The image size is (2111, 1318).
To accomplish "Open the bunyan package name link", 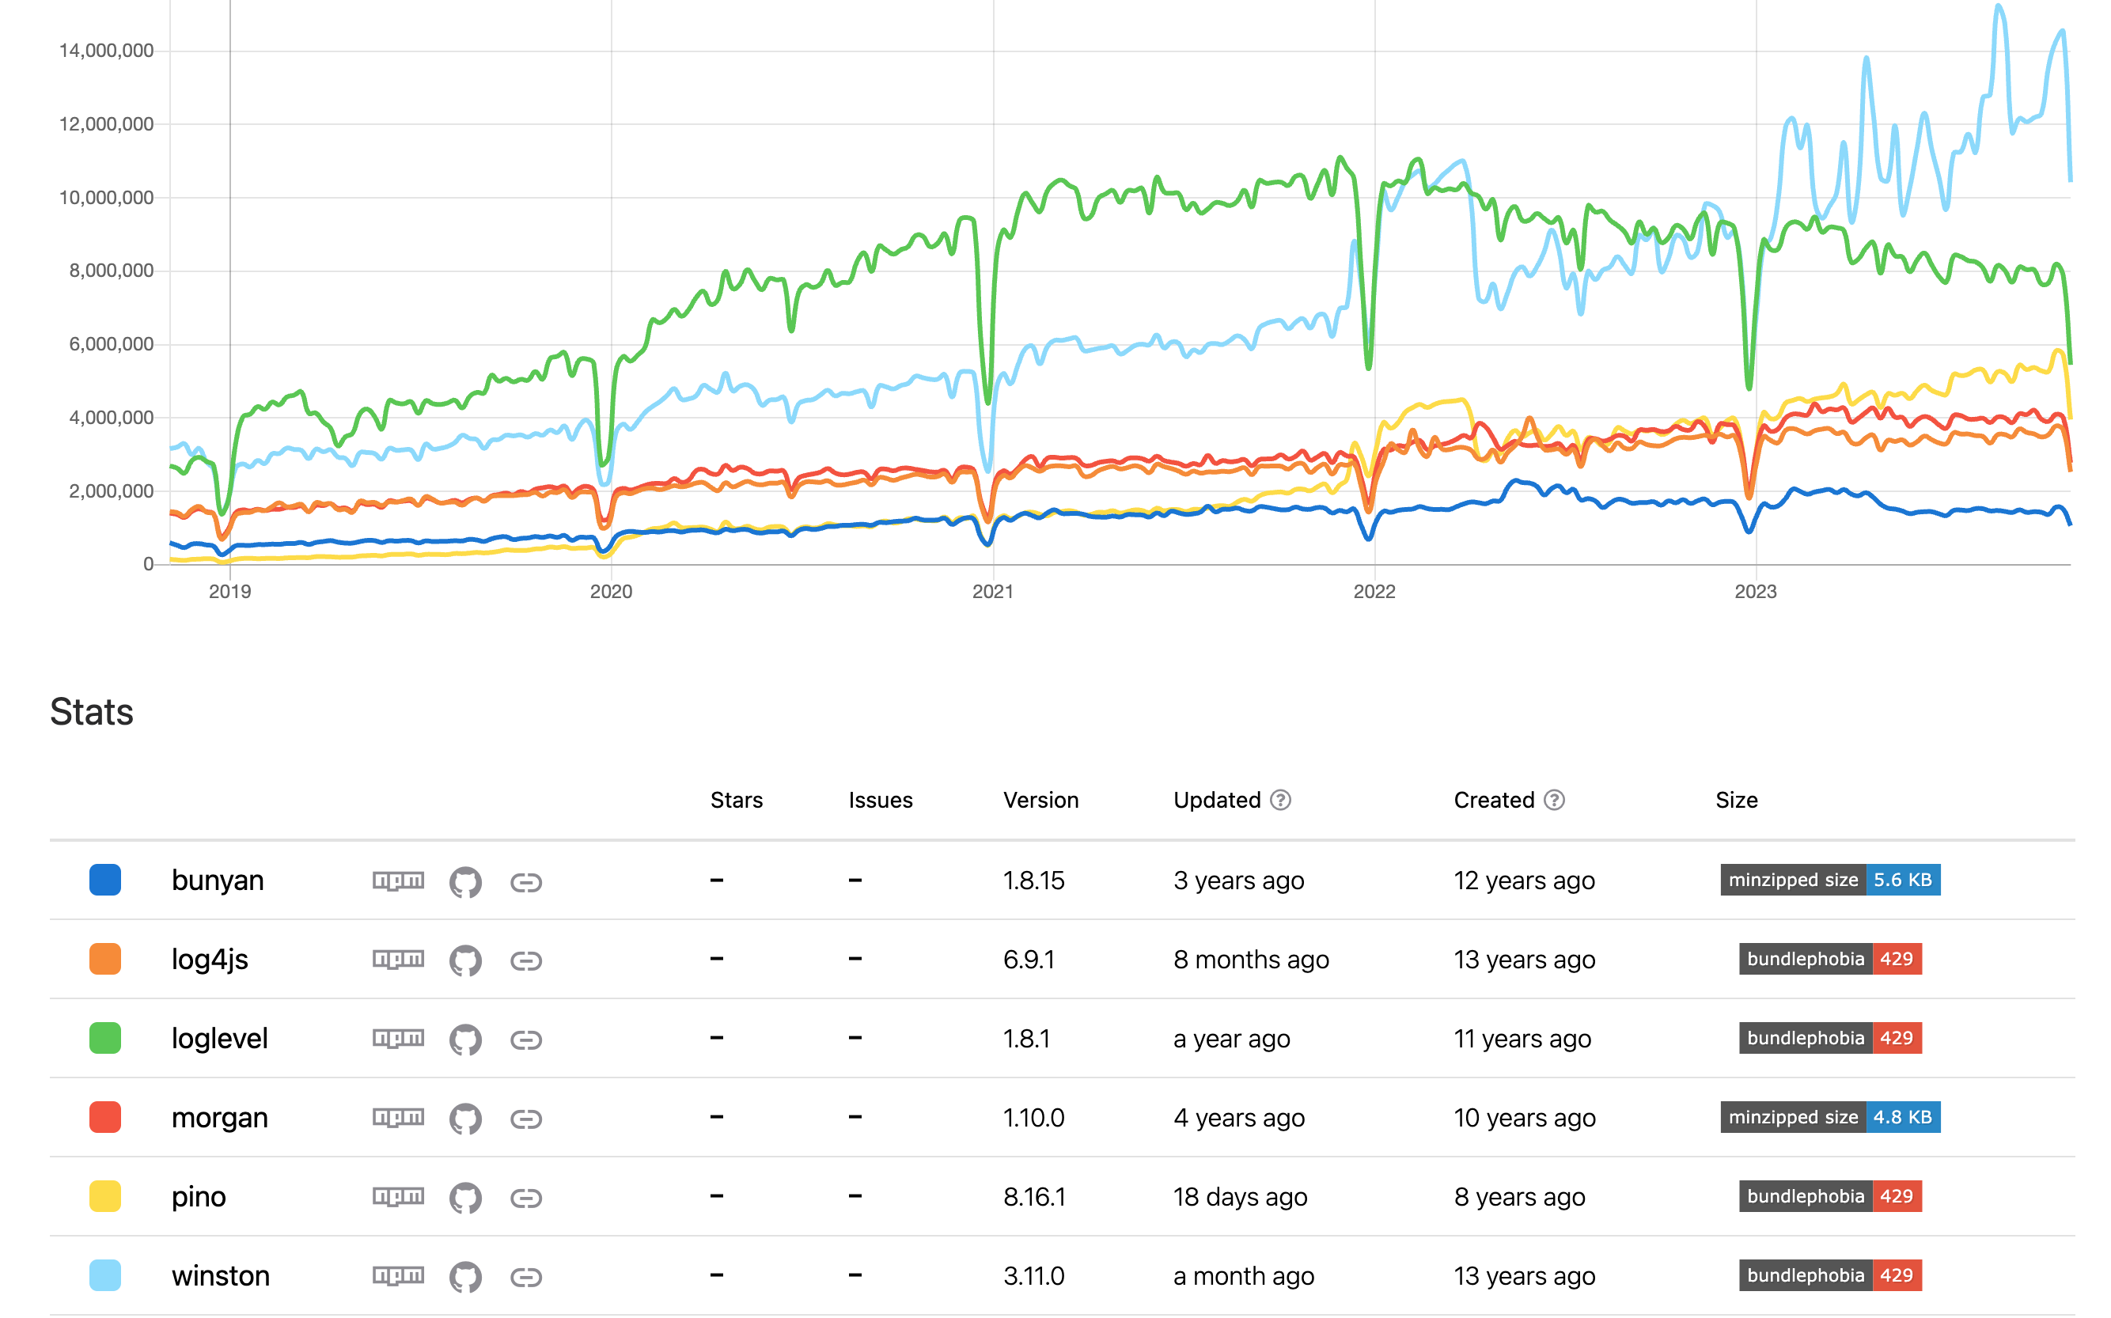I will click(x=217, y=881).
